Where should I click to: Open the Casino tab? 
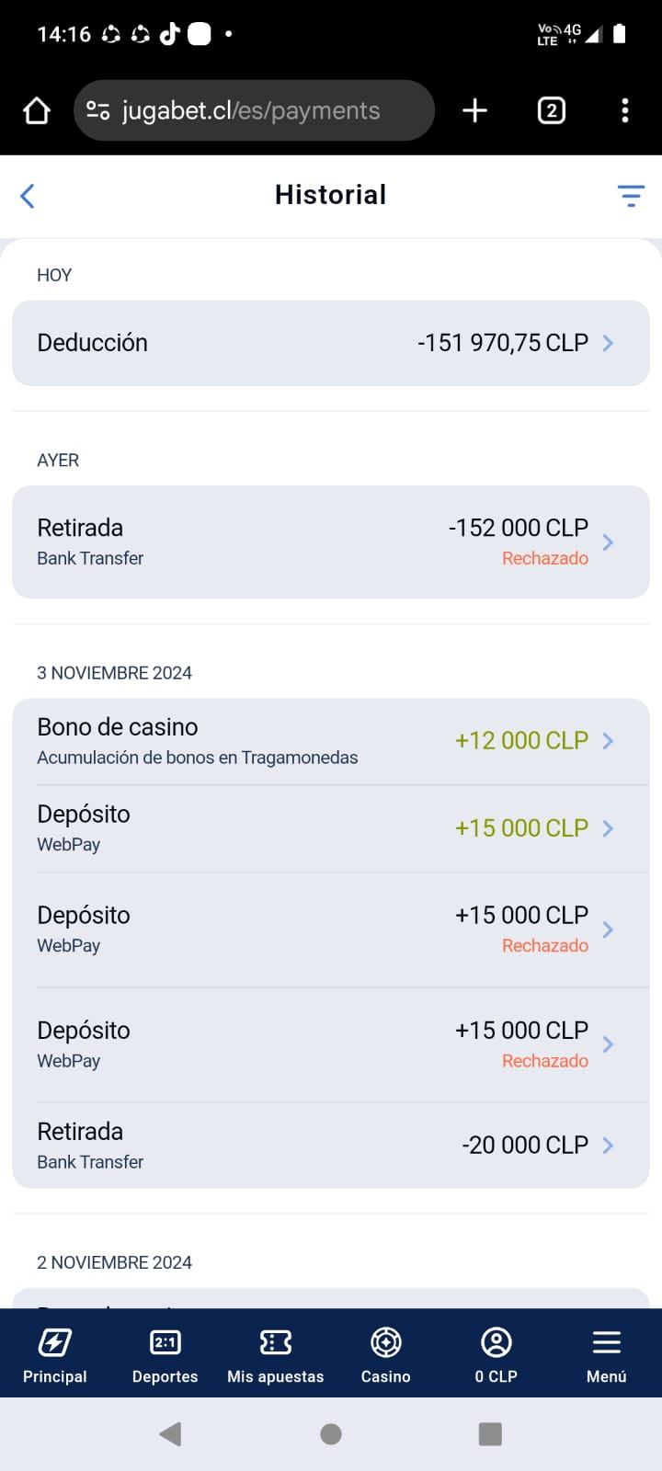[x=386, y=1354]
